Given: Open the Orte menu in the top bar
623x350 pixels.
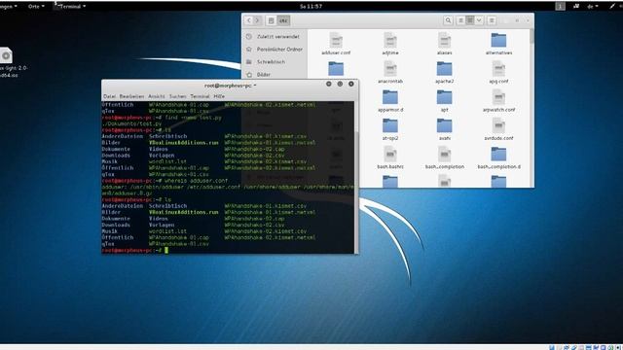Looking at the screenshot, I should [36, 7].
